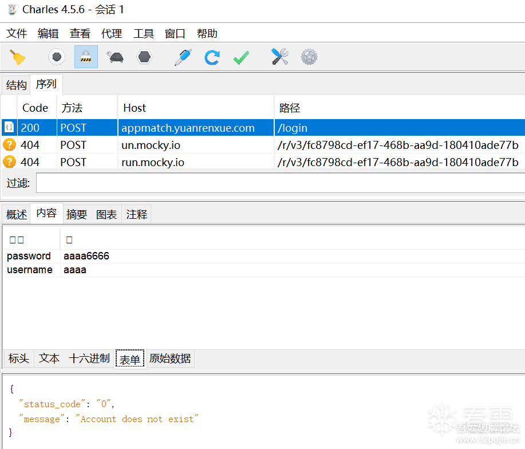Show the 原始数据 view
This screenshot has width=525, height=449.
[170, 359]
